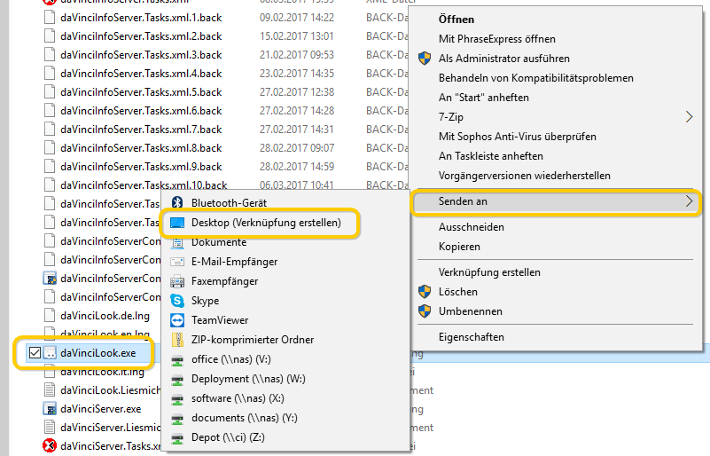Click file icon of daVinciServer.Liesmich
Image resolution: width=710 pixels, height=456 pixels.
(x=50, y=427)
